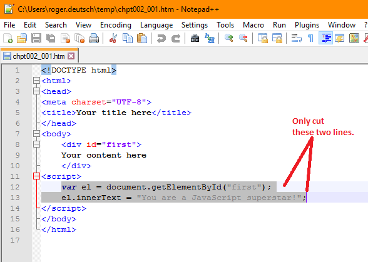Collapse the head tag fold marker
This screenshot has width=368, height=262.
pos(36,91)
